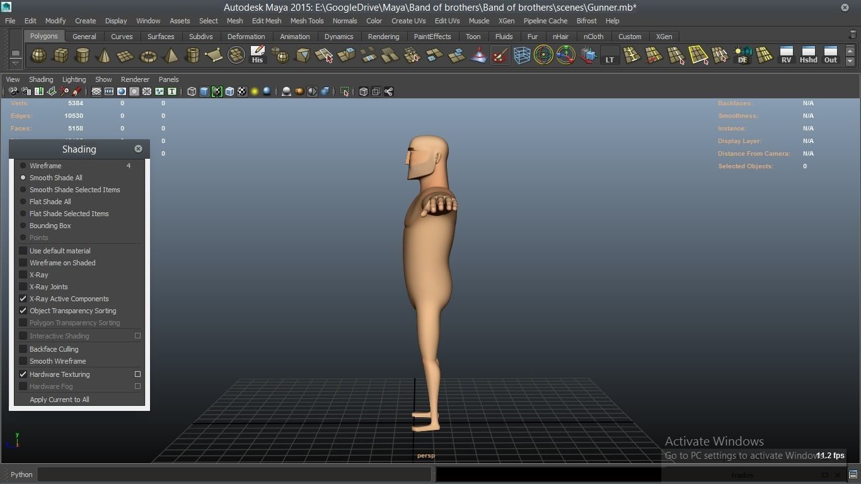The width and height of the screenshot is (861, 484).
Task: Toggle X-ray joints icon at toolbar end
Action: click(x=389, y=91)
